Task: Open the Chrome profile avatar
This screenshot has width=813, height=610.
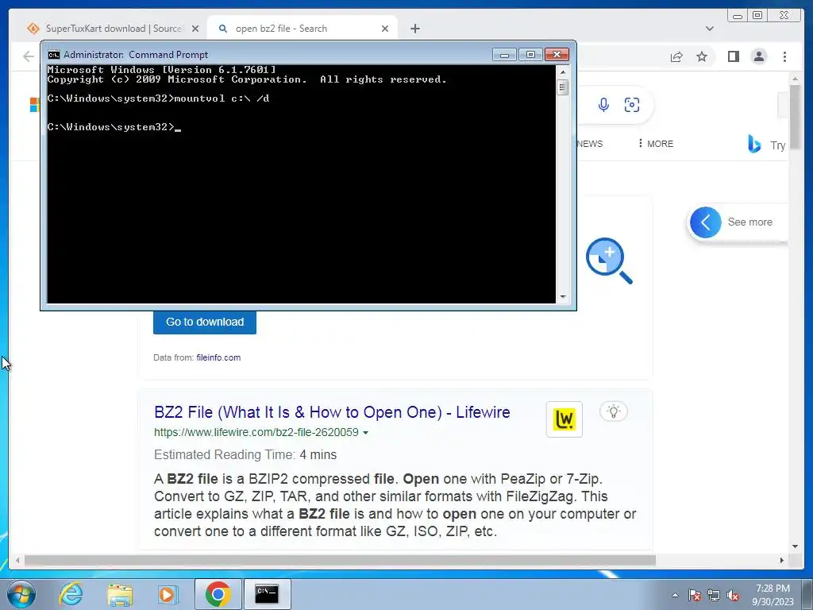Action: (x=758, y=56)
